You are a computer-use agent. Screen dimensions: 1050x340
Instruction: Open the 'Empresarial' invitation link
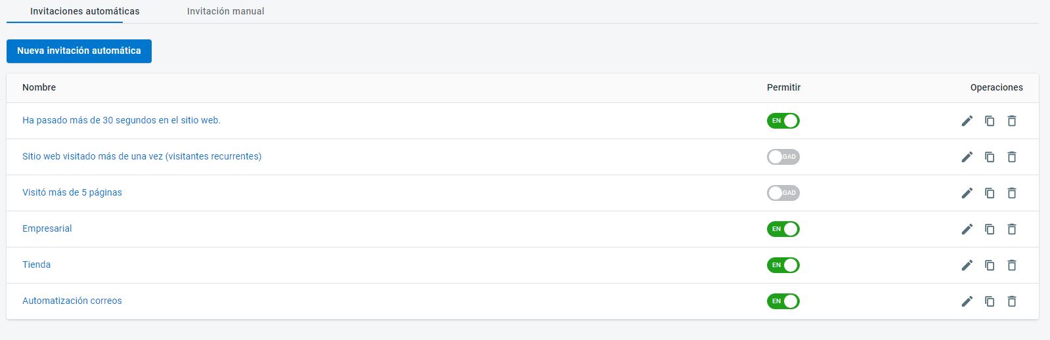[47, 228]
